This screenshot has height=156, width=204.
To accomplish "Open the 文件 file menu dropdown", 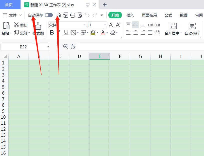I will tap(12, 15).
